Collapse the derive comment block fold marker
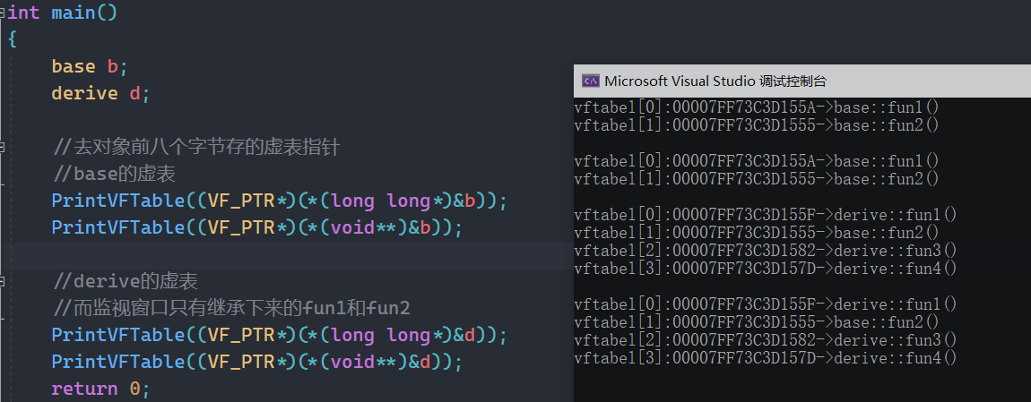This screenshot has width=1031, height=402. pyautogui.click(x=4, y=281)
